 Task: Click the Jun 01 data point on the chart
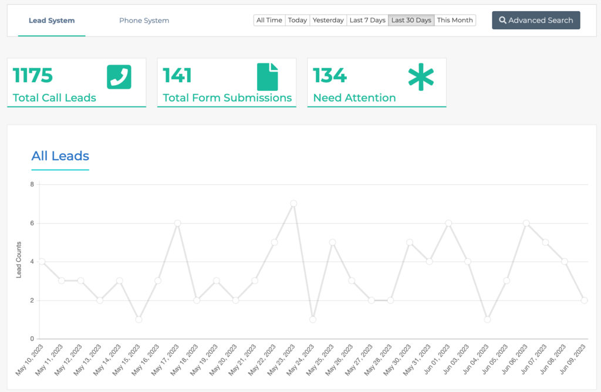click(449, 222)
